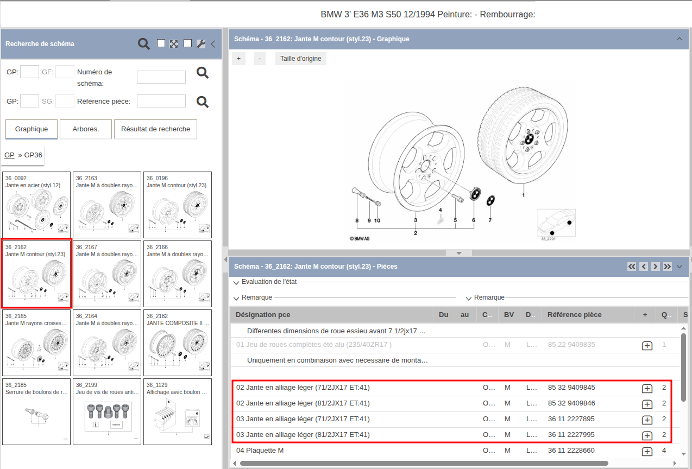Open thumbnail 36_2163 Jante M à doubles rayons
Viewport: 692px width, 469px height.
107,205
